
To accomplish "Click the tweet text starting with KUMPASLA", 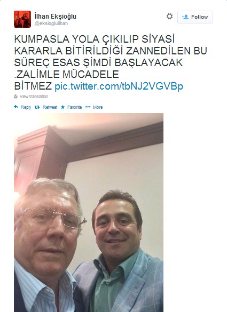I will [111, 63].
